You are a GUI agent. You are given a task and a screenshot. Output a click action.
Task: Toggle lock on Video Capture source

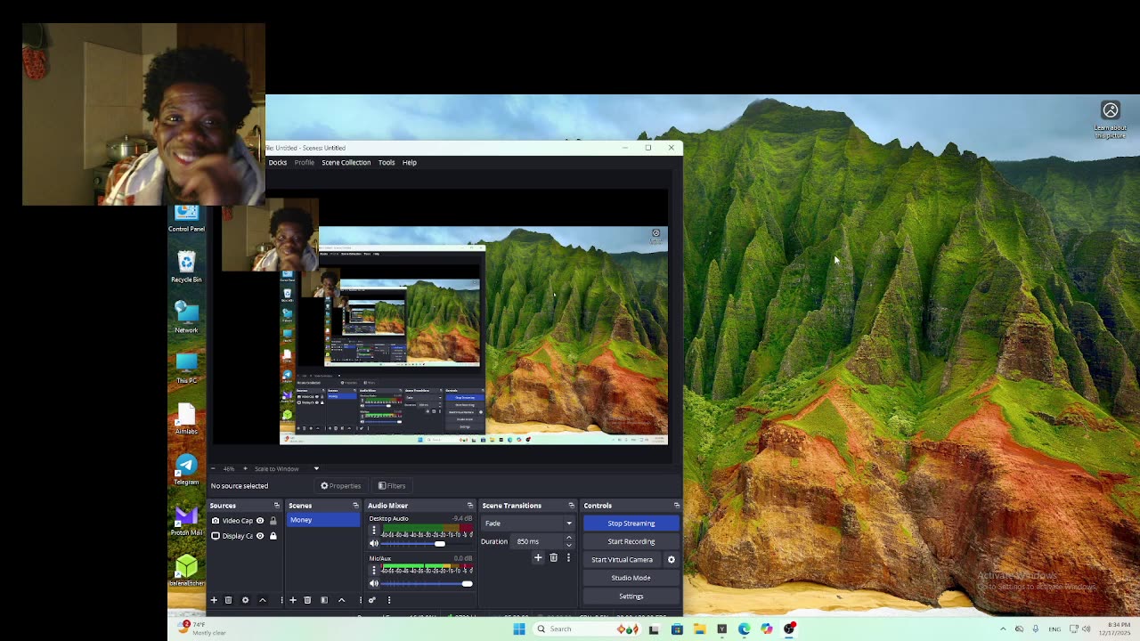pyautogui.click(x=273, y=521)
